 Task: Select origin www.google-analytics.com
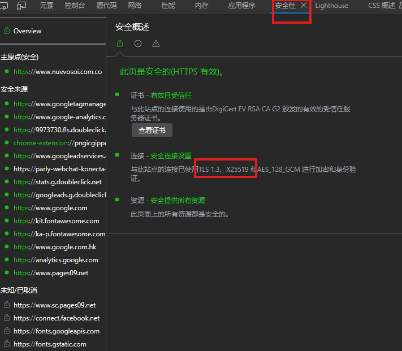click(59, 117)
